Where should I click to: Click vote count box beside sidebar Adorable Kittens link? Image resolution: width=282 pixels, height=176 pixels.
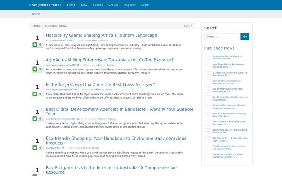coord(208,115)
